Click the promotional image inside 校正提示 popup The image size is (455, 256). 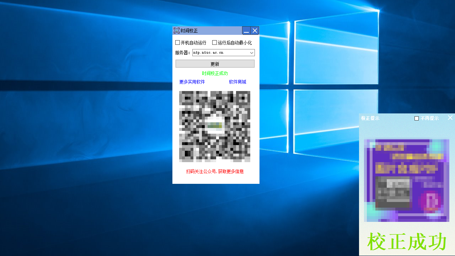click(x=406, y=180)
